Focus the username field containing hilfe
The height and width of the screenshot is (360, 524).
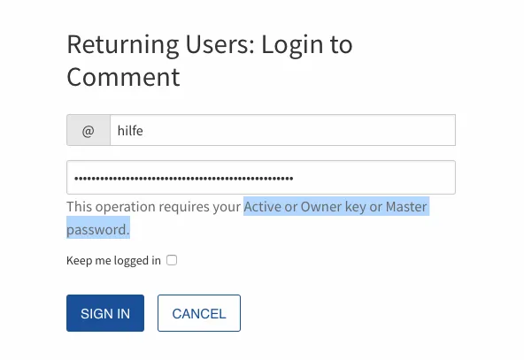pyautogui.click(x=282, y=130)
